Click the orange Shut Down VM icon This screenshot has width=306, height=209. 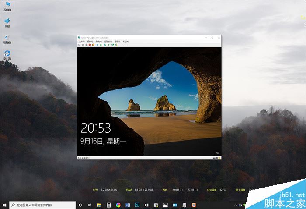pos(93,45)
